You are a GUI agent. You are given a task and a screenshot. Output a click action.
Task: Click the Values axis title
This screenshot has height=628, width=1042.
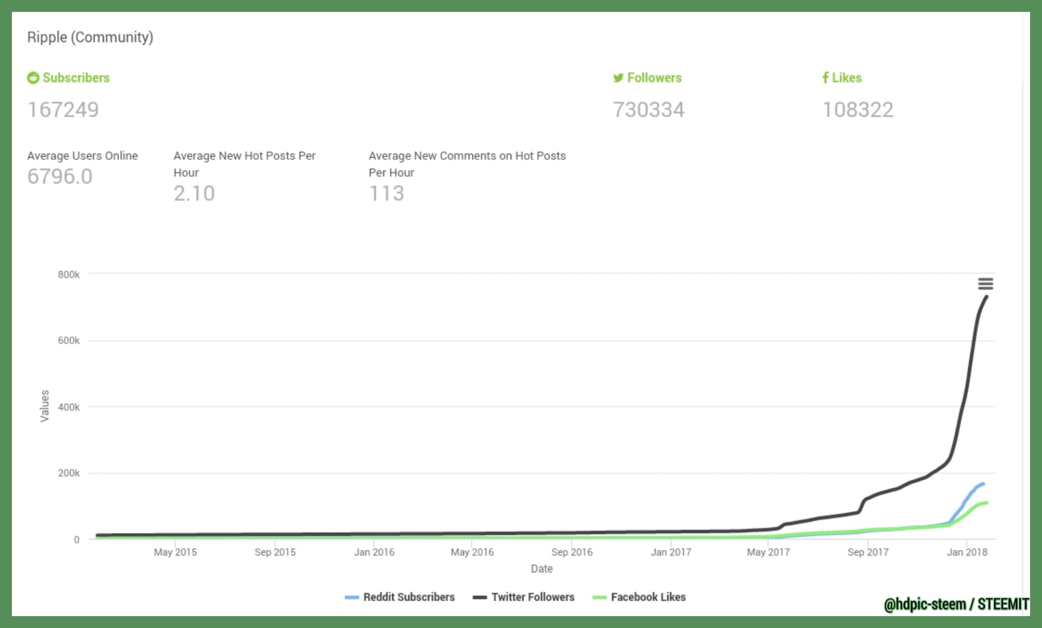tap(45, 406)
